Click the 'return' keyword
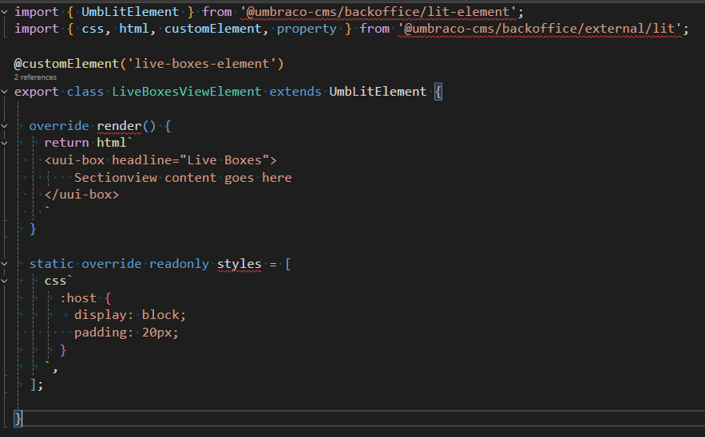Viewport: 705px width, 437px height. [66, 143]
